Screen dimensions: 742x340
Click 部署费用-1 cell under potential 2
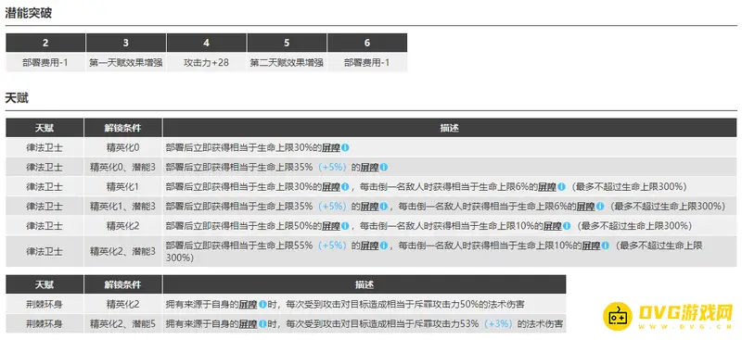click(45, 62)
